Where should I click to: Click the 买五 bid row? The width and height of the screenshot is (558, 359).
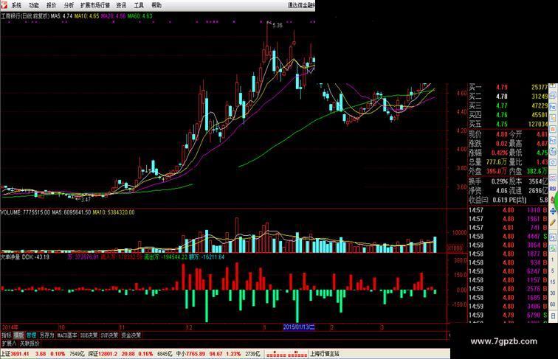(x=508, y=124)
